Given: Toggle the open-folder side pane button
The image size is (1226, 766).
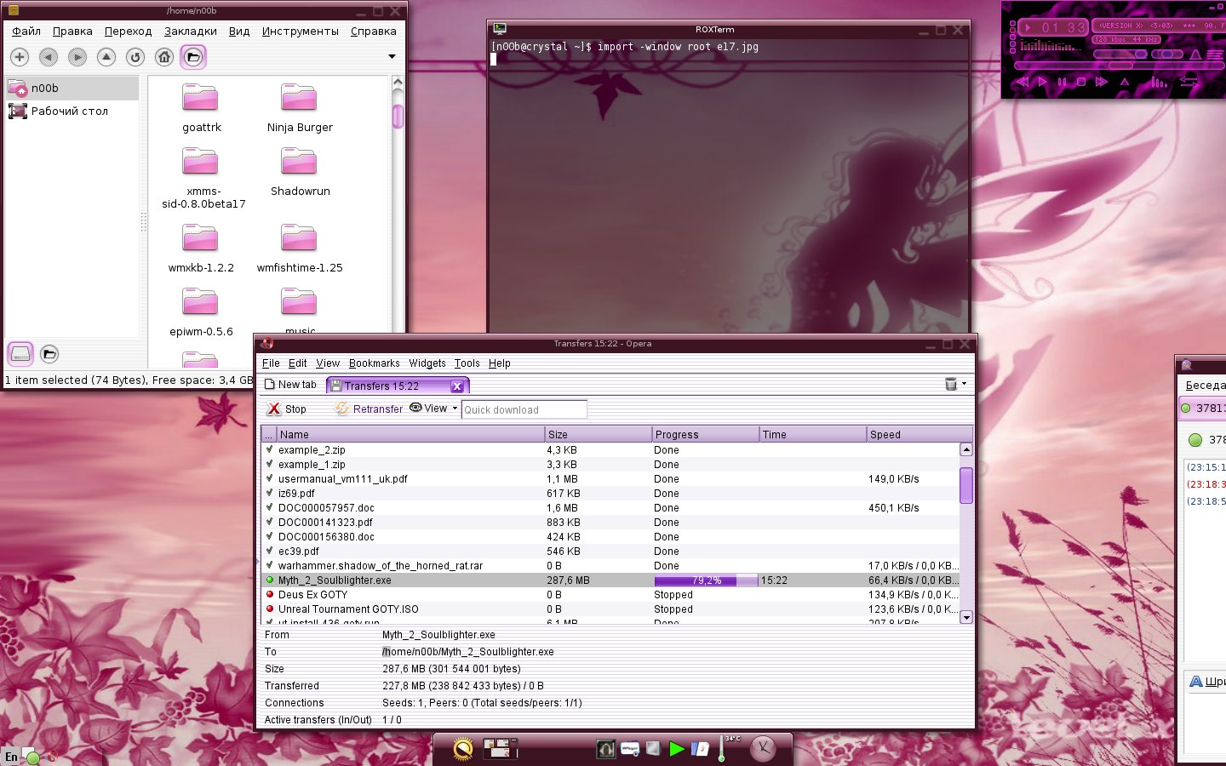Looking at the screenshot, I should [x=193, y=57].
